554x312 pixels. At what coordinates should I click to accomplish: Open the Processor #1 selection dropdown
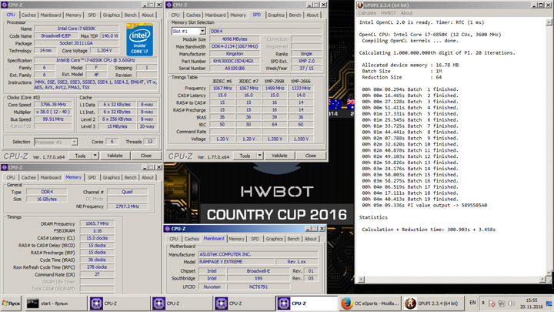74,142
